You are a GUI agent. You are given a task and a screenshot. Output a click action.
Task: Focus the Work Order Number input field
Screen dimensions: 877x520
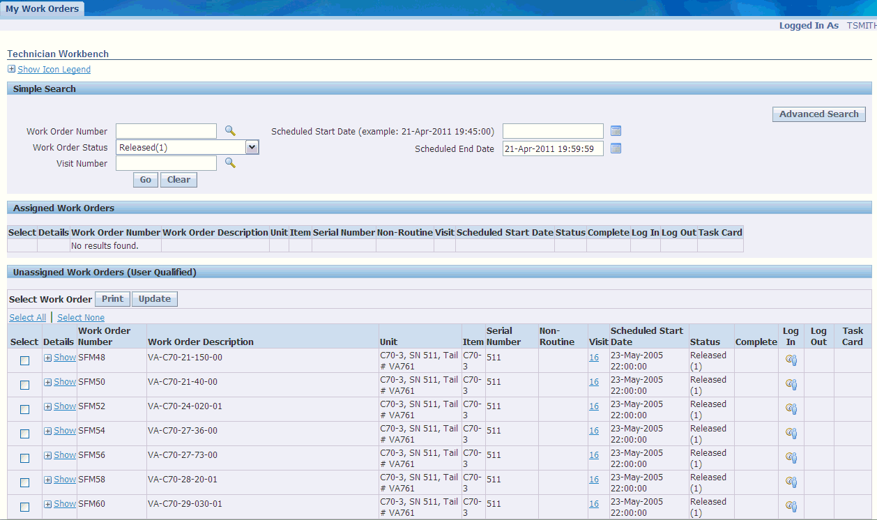tap(167, 131)
